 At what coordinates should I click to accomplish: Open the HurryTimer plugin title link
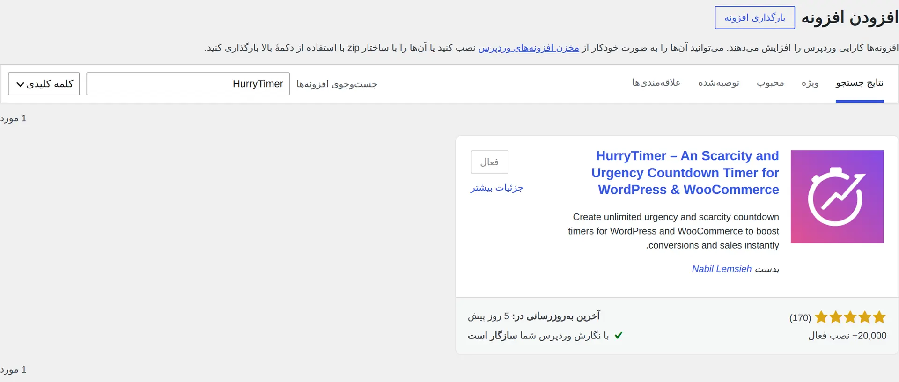685,173
